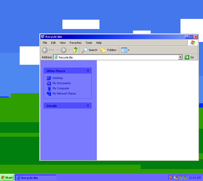The width and height of the screenshot is (203, 181).
Task: Open the Views dropdown arrow
Action: coord(128,50)
